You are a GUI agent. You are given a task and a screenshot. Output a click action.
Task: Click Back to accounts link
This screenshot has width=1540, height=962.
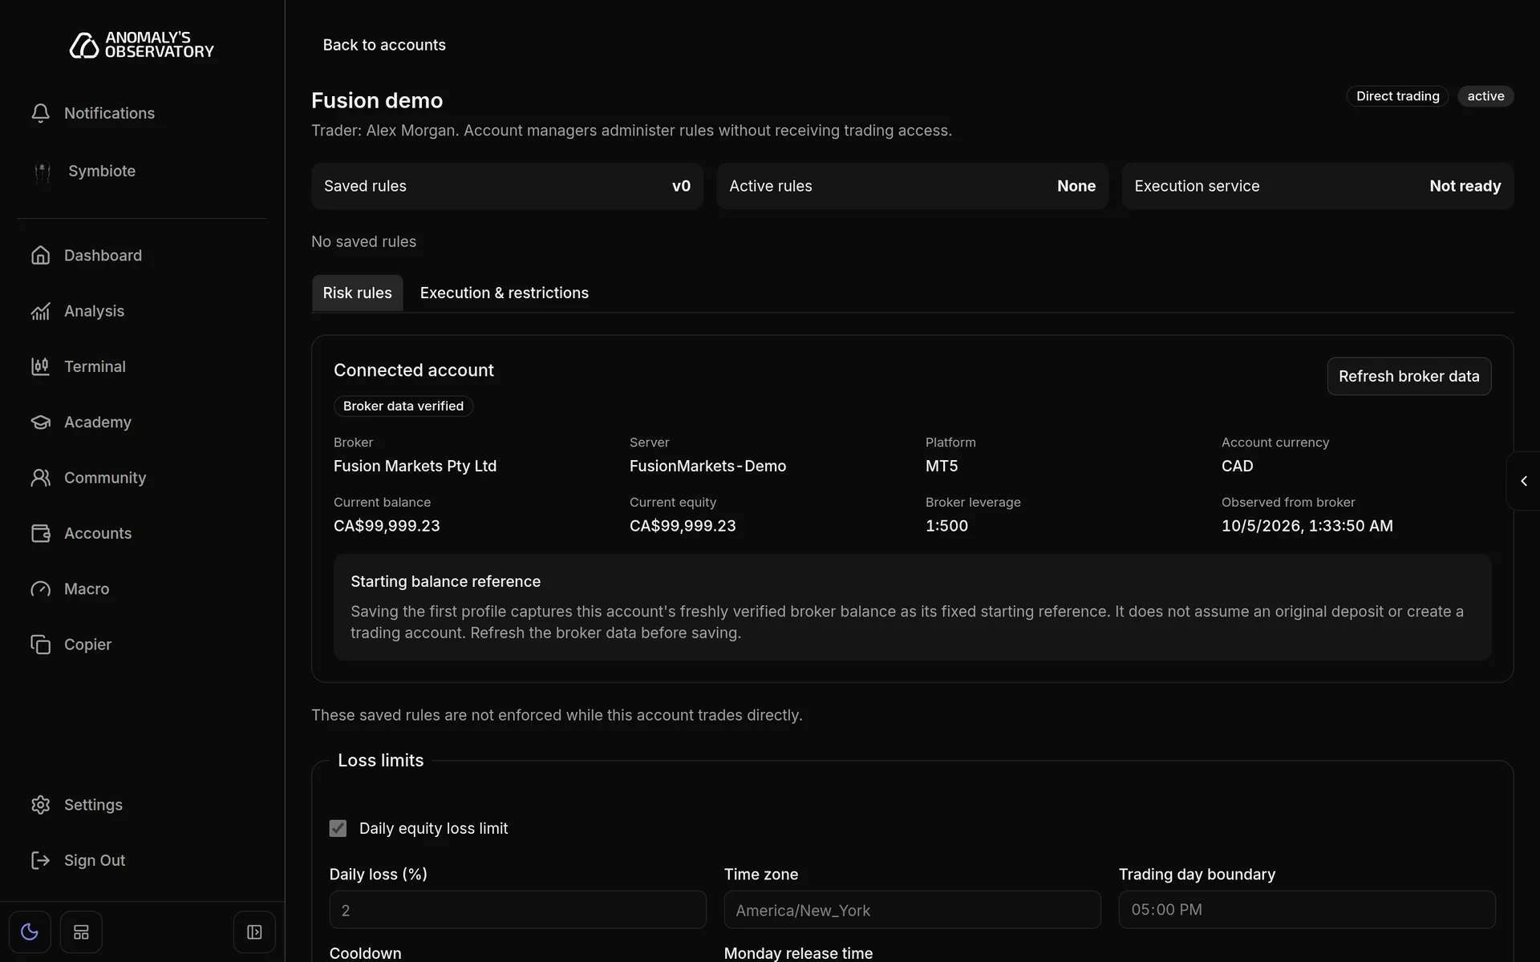click(x=384, y=45)
